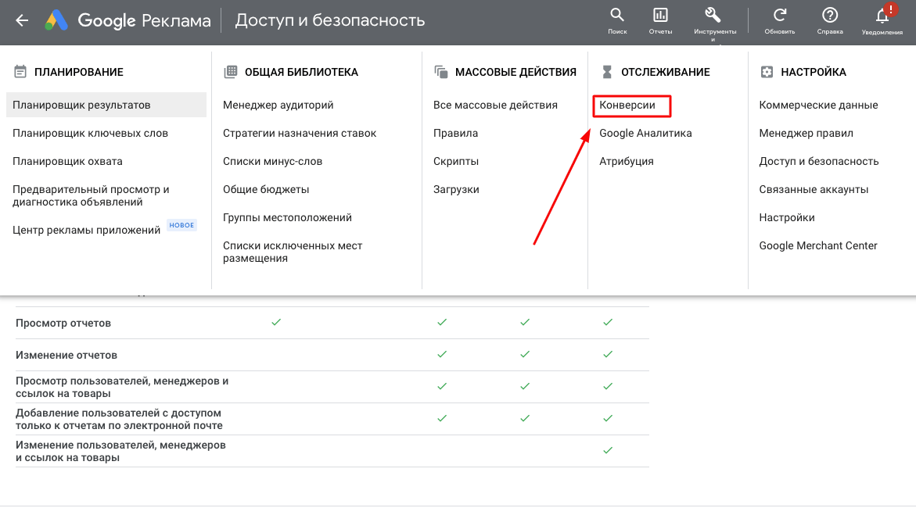Click the Настройка gear icon

click(x=767, y=72)
